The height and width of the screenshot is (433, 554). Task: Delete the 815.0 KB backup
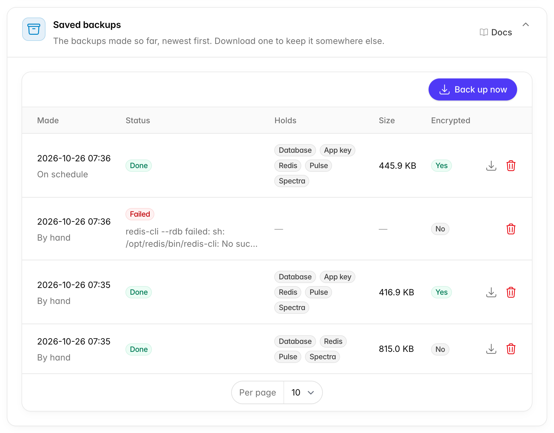511,349
